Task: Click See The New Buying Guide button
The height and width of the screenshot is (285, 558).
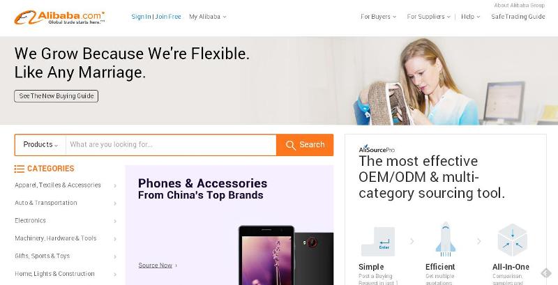Action: (x=56, y=96)
